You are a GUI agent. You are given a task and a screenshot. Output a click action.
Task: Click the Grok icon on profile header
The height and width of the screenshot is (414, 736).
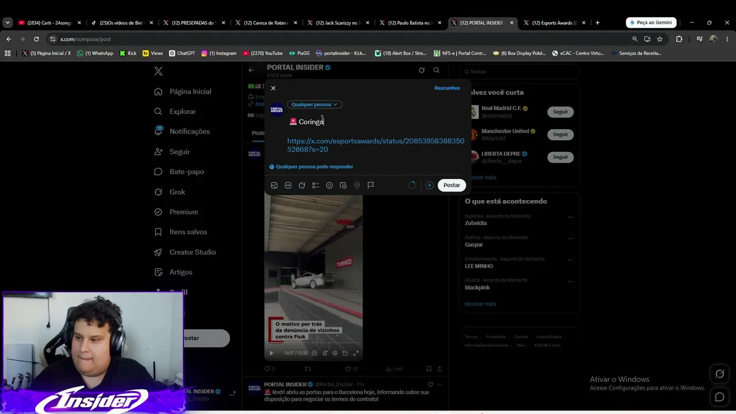(421, 70)
